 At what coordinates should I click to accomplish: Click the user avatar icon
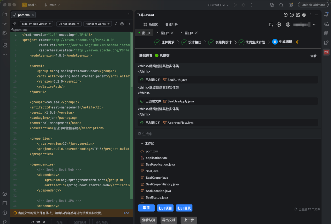pos(288,25)
